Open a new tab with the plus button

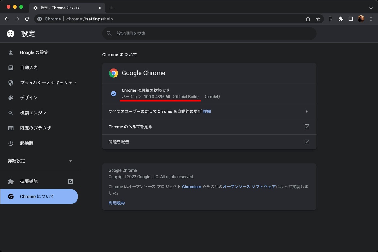pyautogui.click(x=112, y=8)
